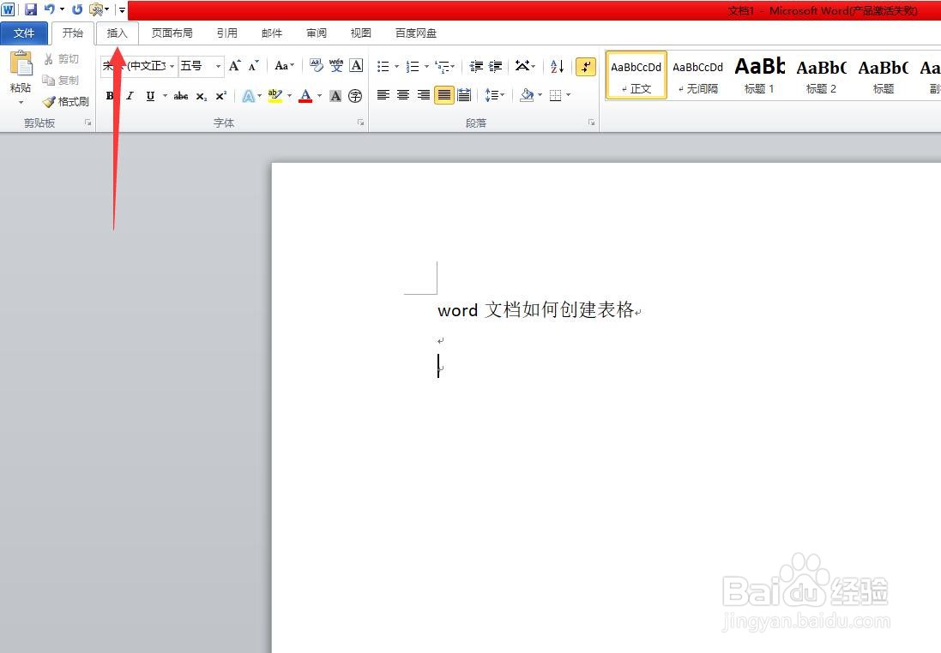The height and width of the screenshot is (653, 941).
Task: Switch to the 插入 ribbon tab
Action: pos(118,33)
